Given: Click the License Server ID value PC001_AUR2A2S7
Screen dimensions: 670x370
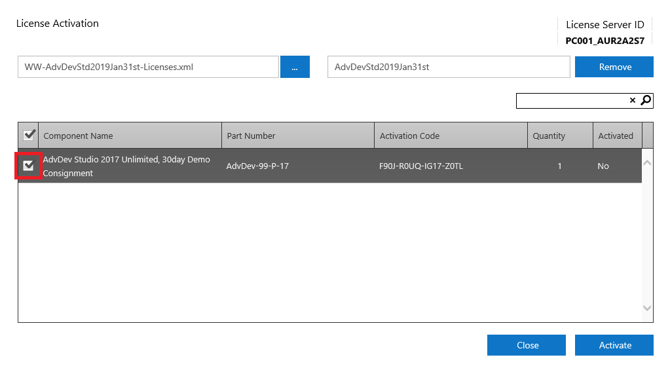Looking at the screenshot, I should click(x=605, y=41).
